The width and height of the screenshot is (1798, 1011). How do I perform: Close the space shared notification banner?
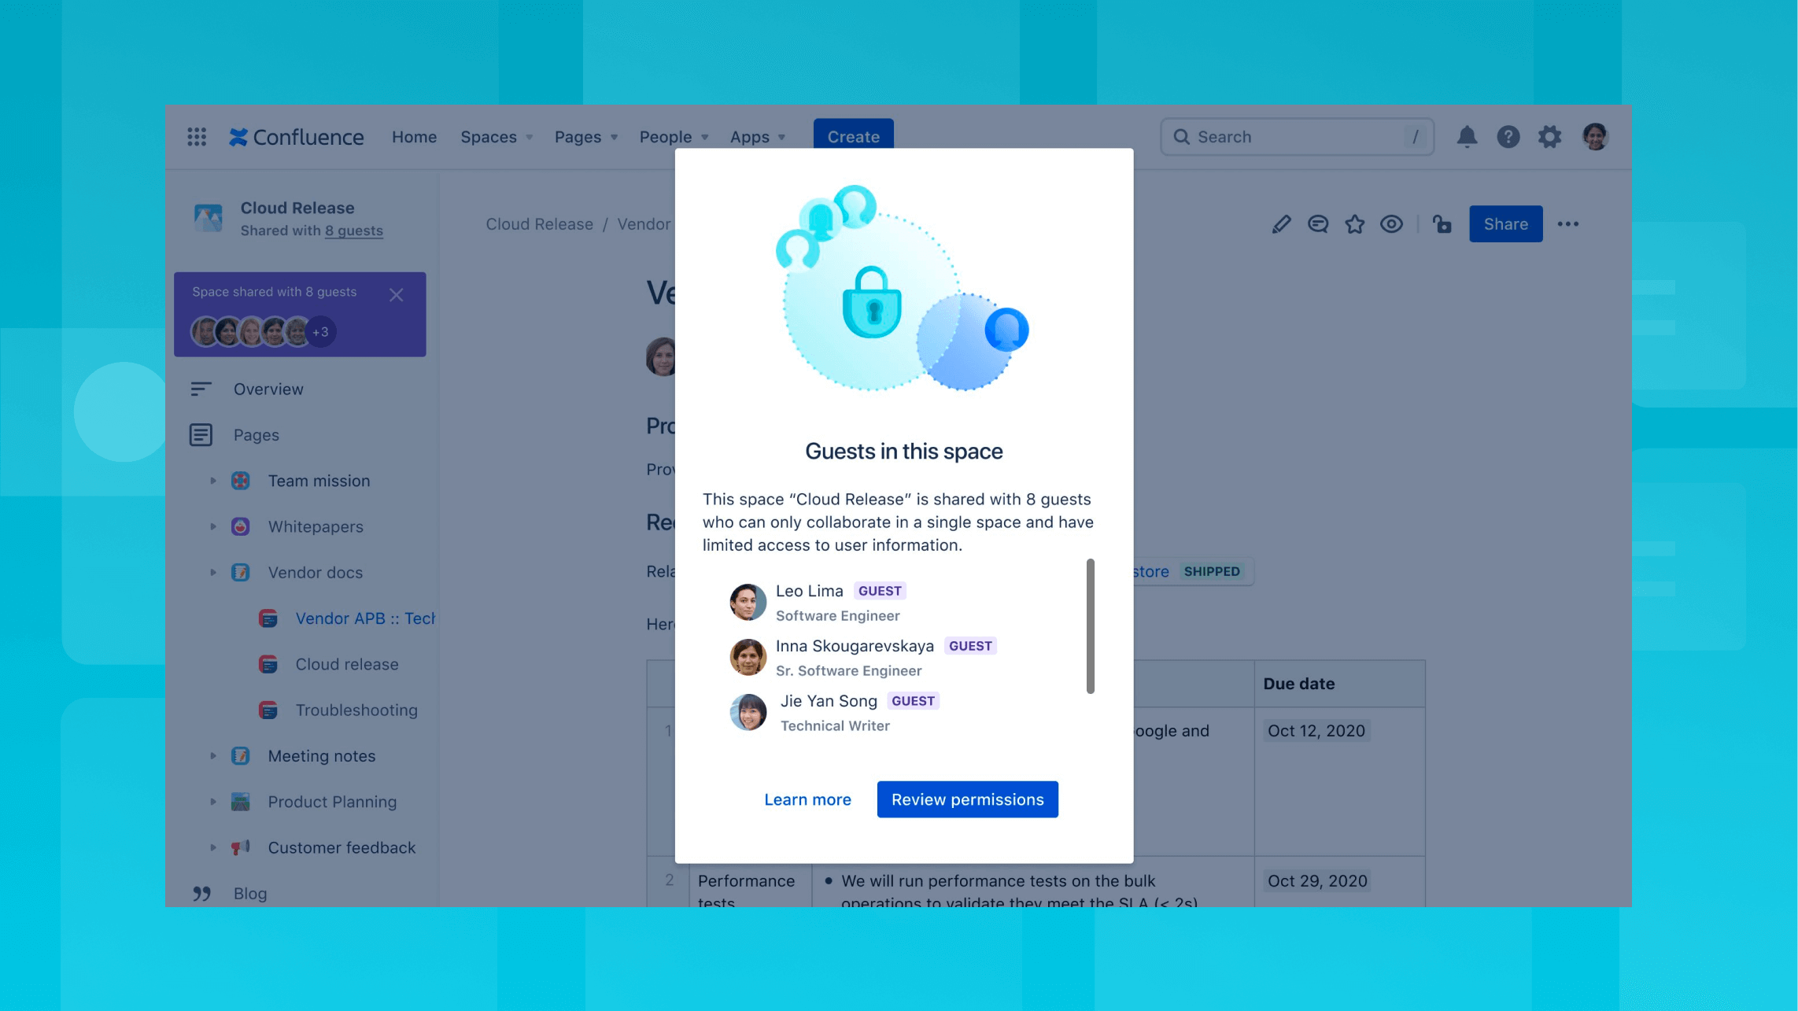pyautogui.click(x=395, y=293)
